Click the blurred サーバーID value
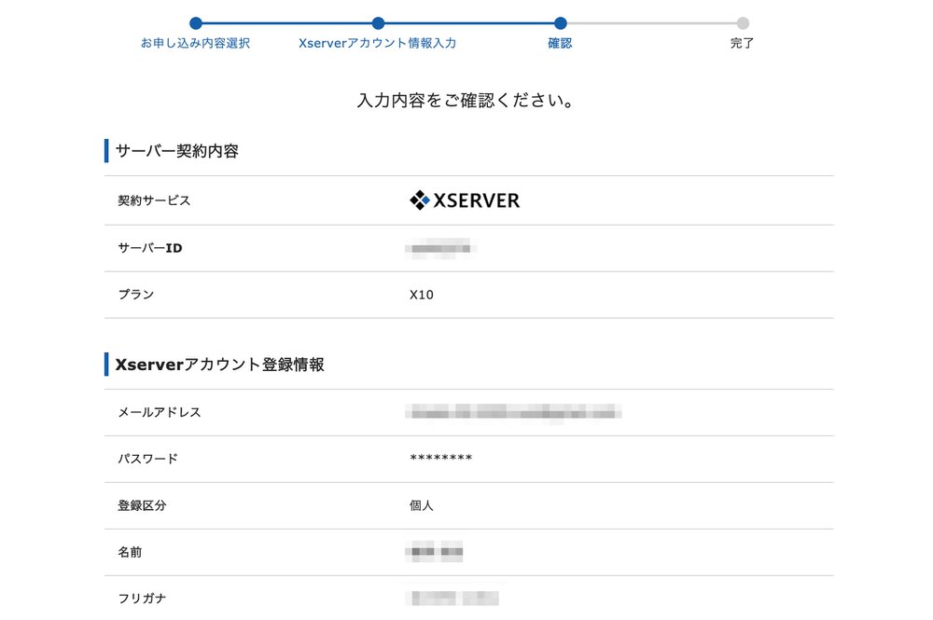933x620 pixels. point(440,249)
